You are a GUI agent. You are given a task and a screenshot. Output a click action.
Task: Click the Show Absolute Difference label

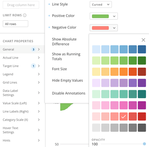[64, 42]
